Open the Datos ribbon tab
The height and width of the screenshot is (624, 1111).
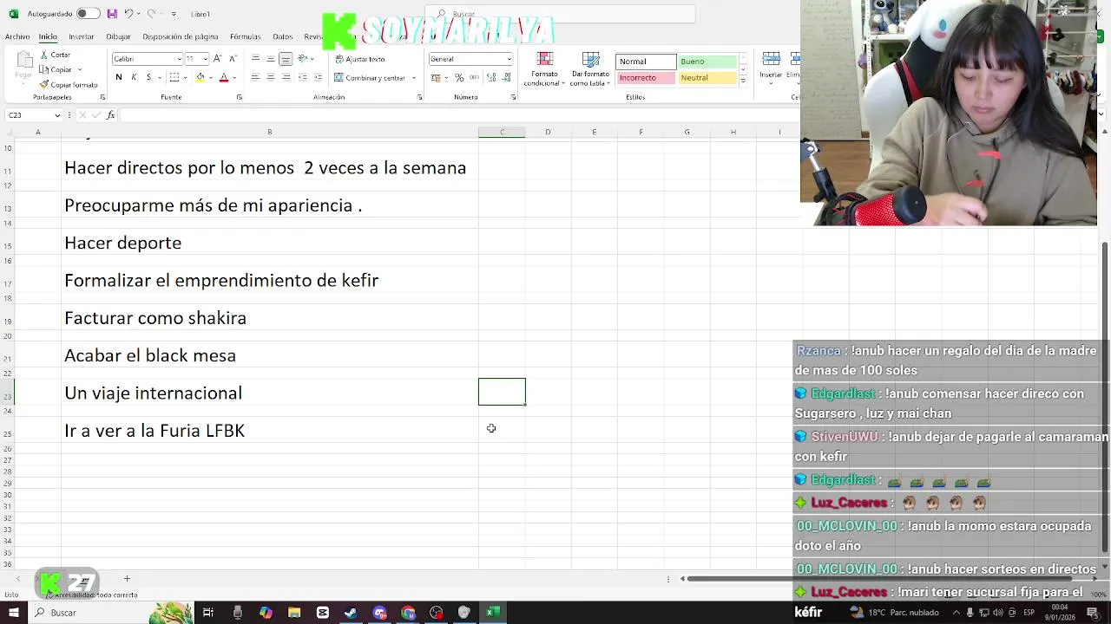tap(283, 36)
